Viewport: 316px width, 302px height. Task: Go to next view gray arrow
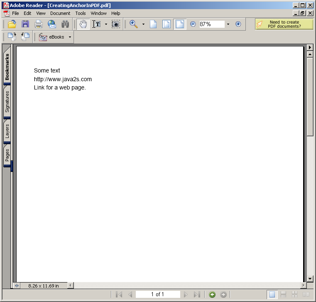click(x=223, y=295)
